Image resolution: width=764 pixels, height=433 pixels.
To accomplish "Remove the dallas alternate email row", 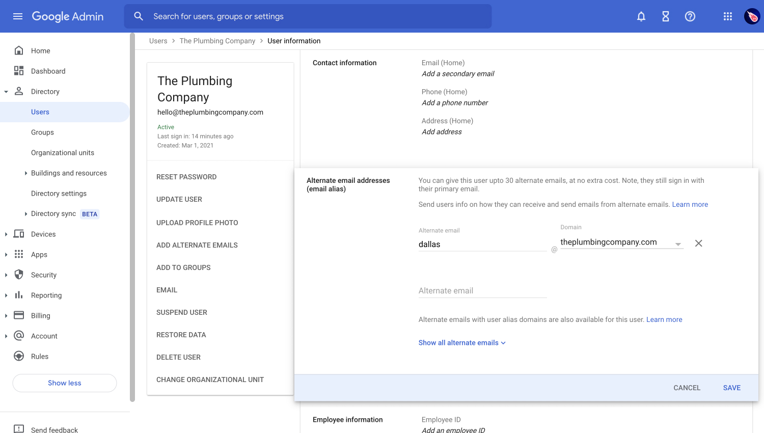I will tap(699, 243).
